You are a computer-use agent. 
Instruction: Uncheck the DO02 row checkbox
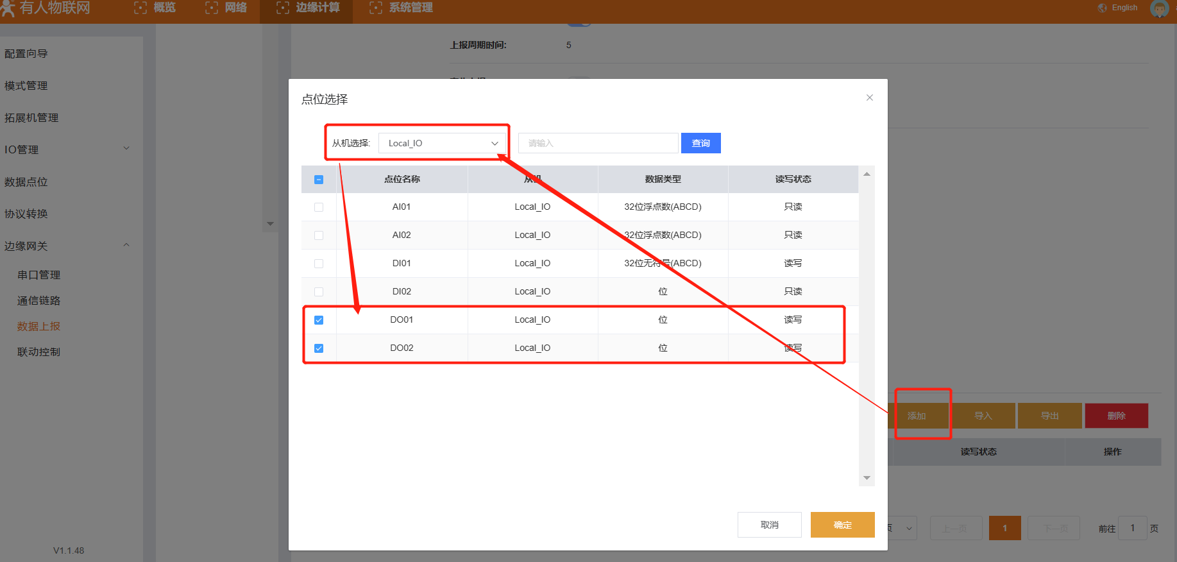[x=319, y=348]
